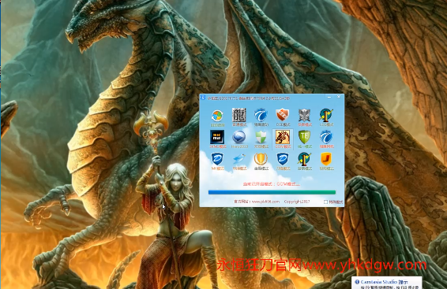This screenshot has height=289, width=447.
Task: Open the 3KMG mode icon
Action: [x=217, y=137]
